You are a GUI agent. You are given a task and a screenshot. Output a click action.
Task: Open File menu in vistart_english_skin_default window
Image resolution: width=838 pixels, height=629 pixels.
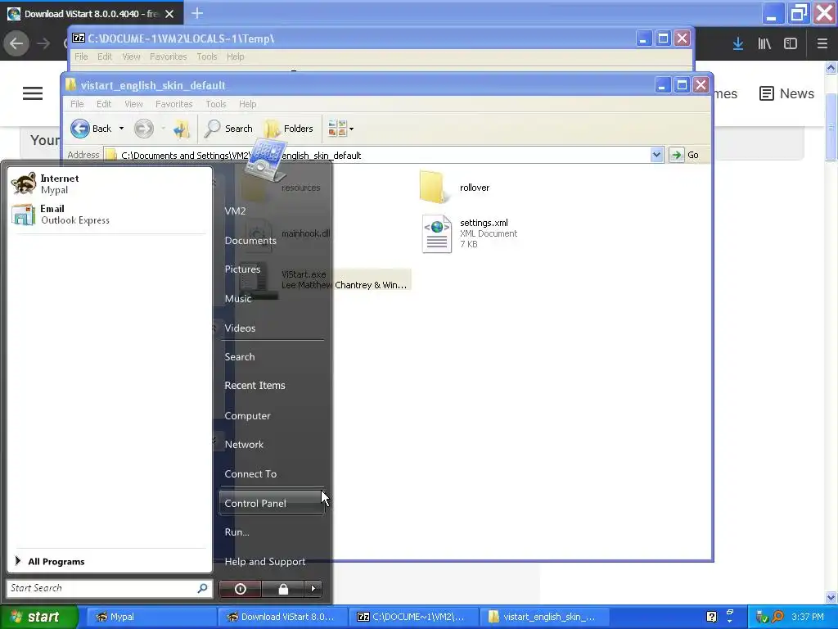[x=77, y=104]
